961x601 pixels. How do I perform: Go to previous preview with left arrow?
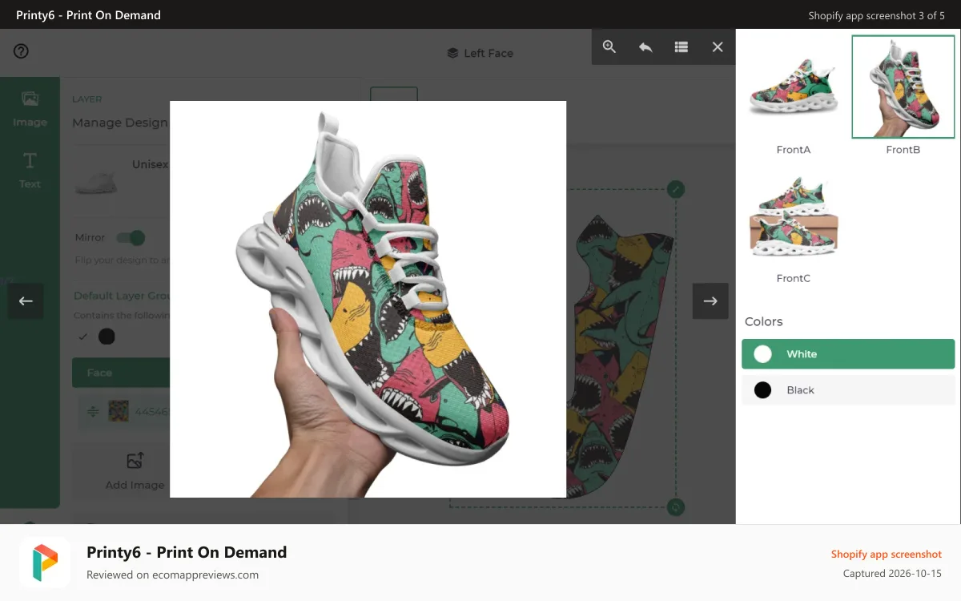26,301
